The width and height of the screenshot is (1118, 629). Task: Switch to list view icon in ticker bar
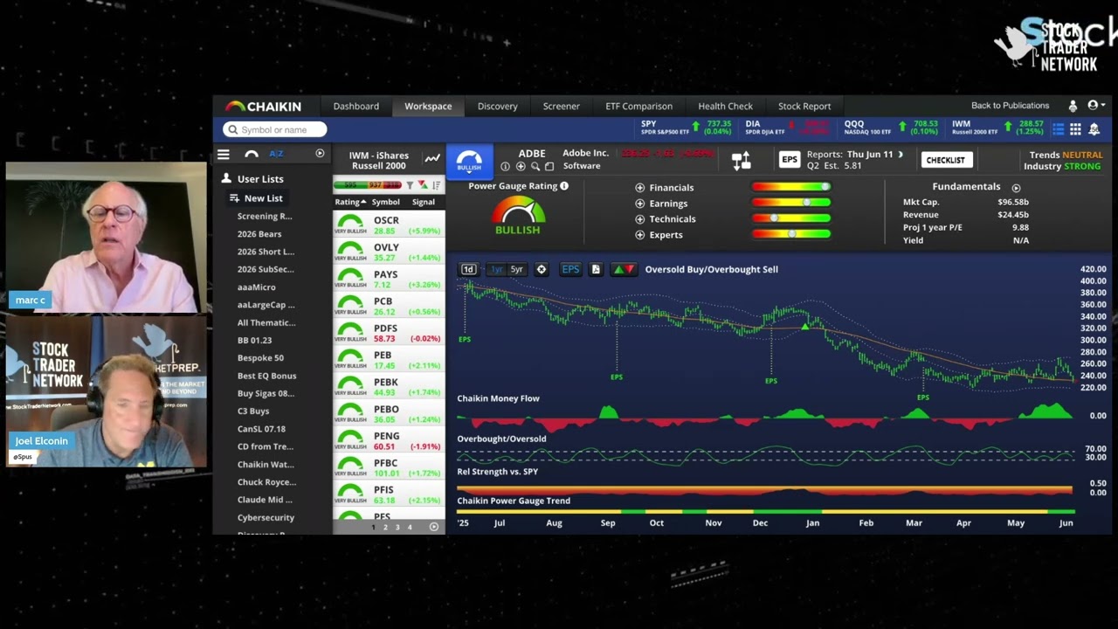point(1059,128)
